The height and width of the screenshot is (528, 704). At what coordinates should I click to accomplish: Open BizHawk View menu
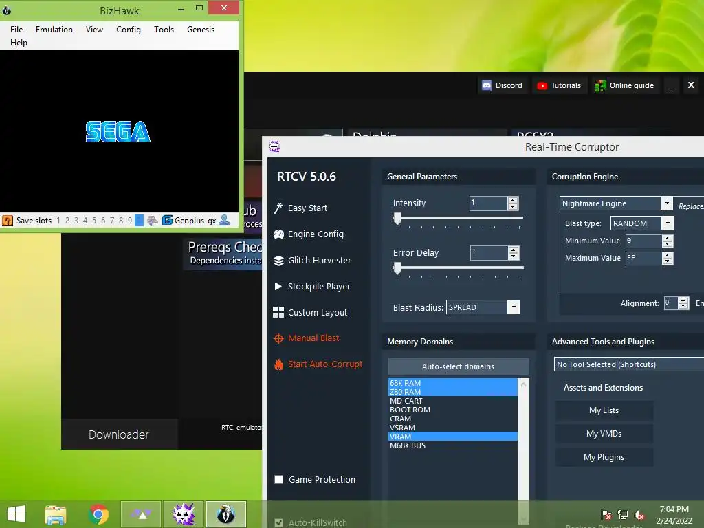click(x=94, y=29)
